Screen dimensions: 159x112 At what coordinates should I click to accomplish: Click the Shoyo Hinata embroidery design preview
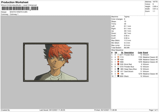56,62
